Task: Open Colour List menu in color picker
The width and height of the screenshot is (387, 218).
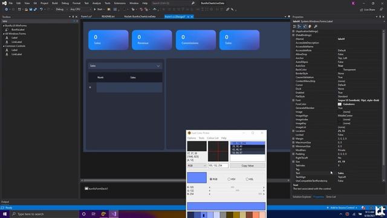Action: (213, 138)
